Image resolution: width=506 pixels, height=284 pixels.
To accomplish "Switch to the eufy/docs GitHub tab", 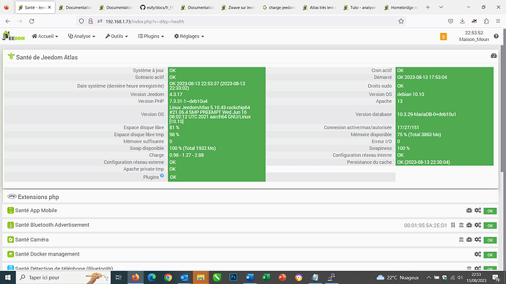I will click(156, 7).
